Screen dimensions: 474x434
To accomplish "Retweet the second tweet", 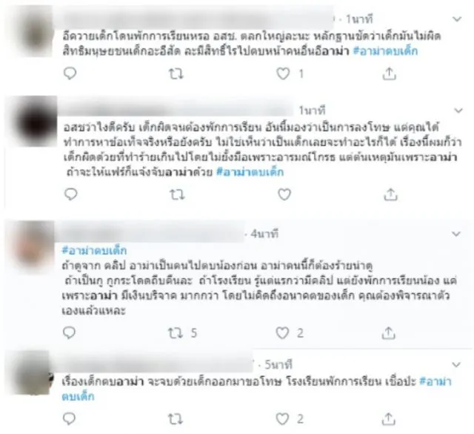I will coord(177,194).
